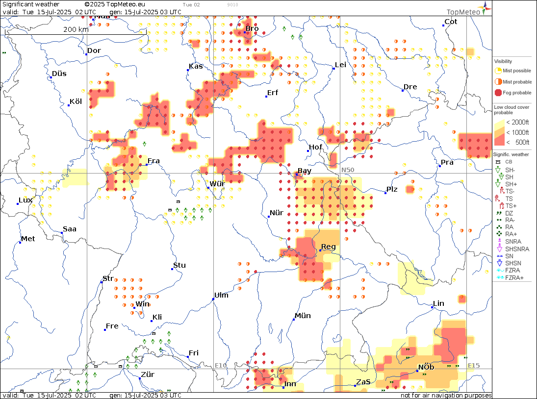Select the Düs city label
This screenshot has height=399, width=537.
click(59, 74)
